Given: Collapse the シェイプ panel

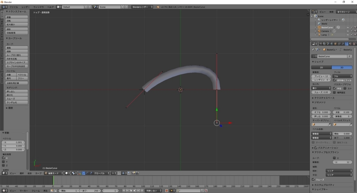Looking at the screenshot, I should [x=318, y=62].
